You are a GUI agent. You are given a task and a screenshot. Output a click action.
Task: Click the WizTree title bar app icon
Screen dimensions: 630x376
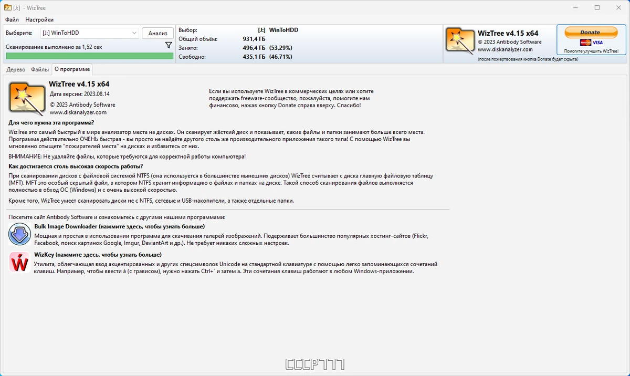click(8, 7)
